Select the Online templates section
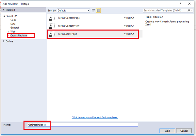 click(x=9, y=41)
